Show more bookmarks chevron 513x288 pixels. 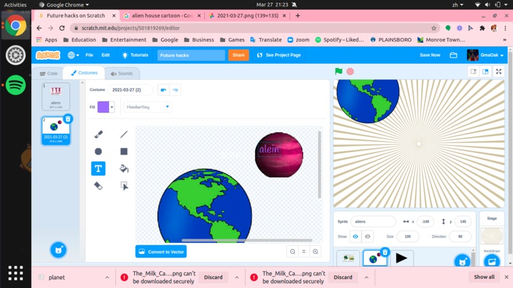pos(505,39)
